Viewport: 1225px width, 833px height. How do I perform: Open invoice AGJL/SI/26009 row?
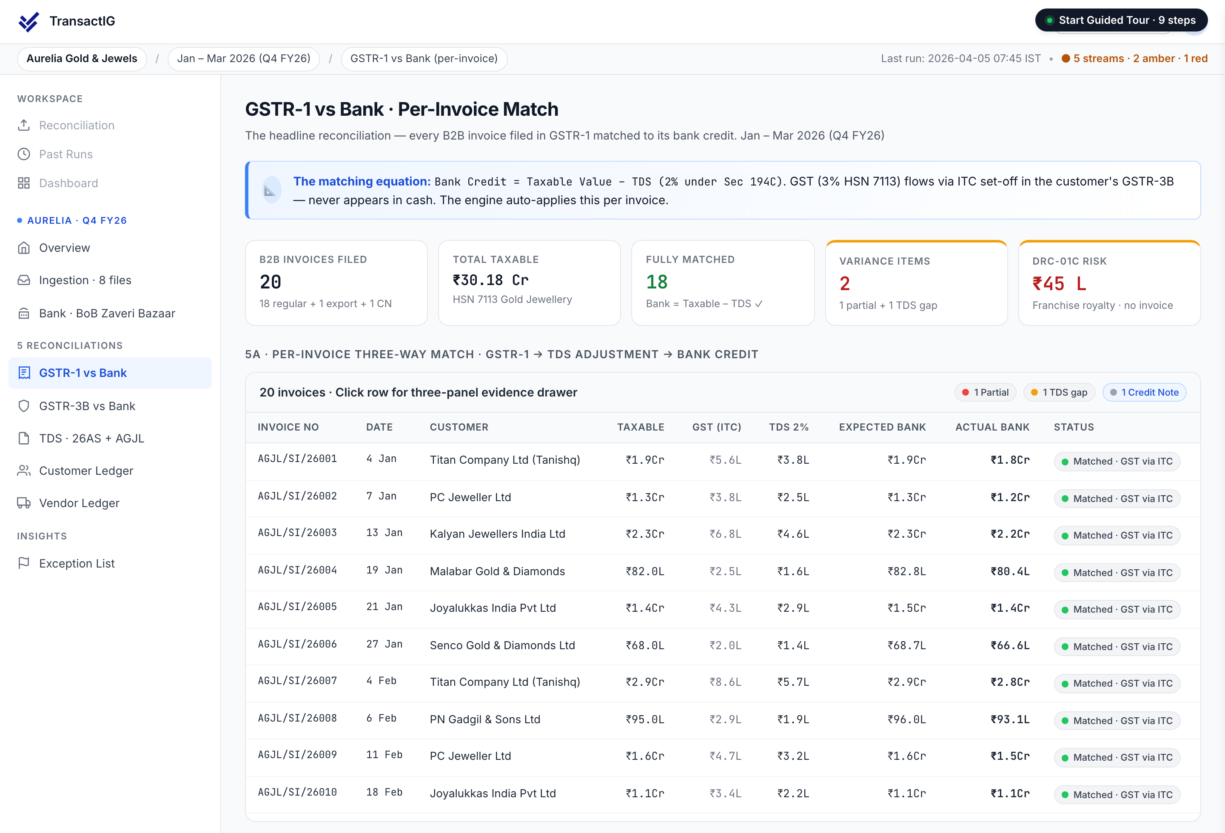click(x=723, y=757)
